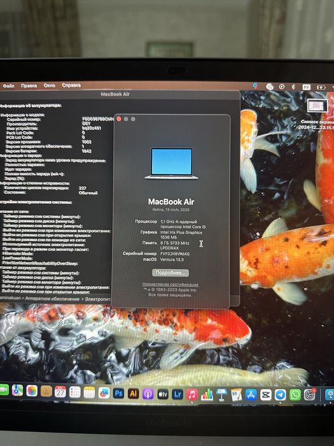Viewport: 334px width, 446px height.
Task: Open WhatsApp from the dock
Action: (x=295, y=395)
